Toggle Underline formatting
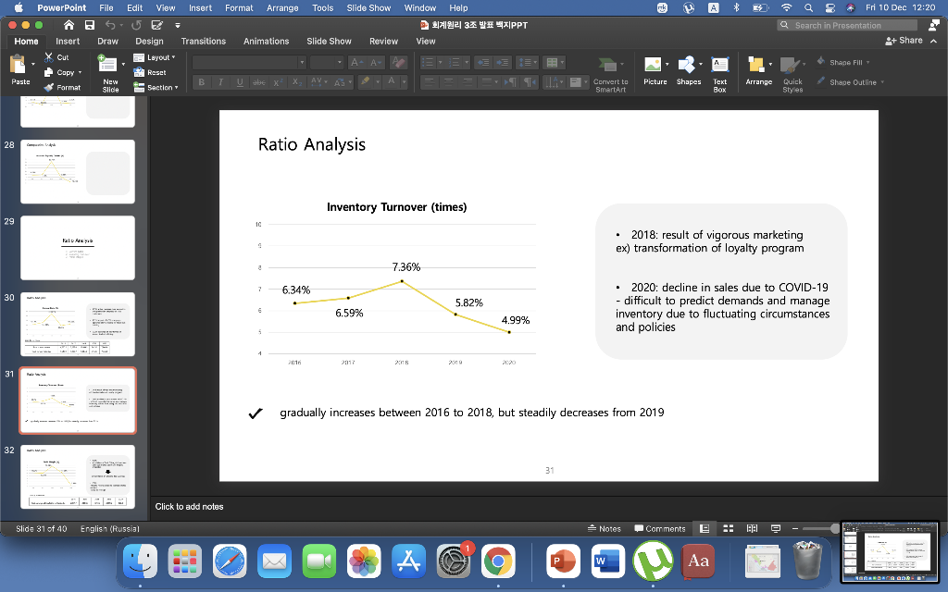The image size is (948, 592). 240,82
